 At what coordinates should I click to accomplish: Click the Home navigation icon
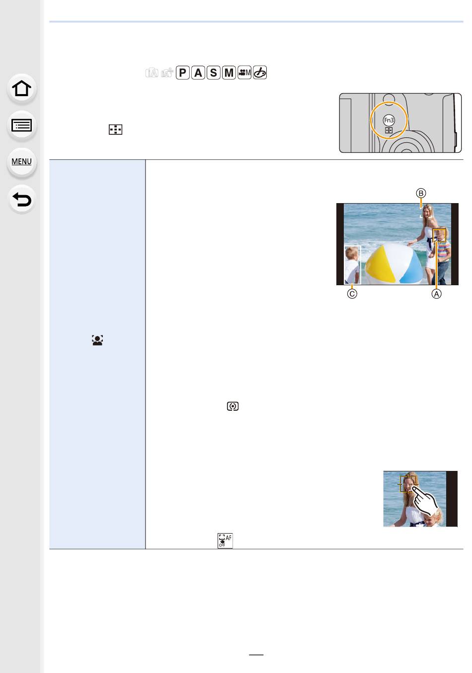pyautogui.click(x=21, y=89)
